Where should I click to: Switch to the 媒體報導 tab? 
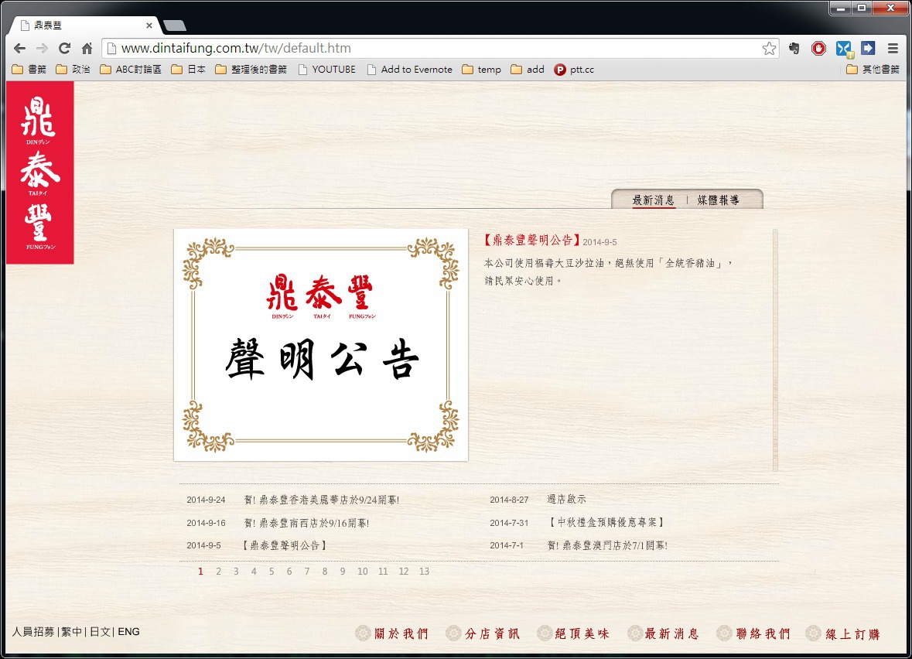tap(719, 200)
